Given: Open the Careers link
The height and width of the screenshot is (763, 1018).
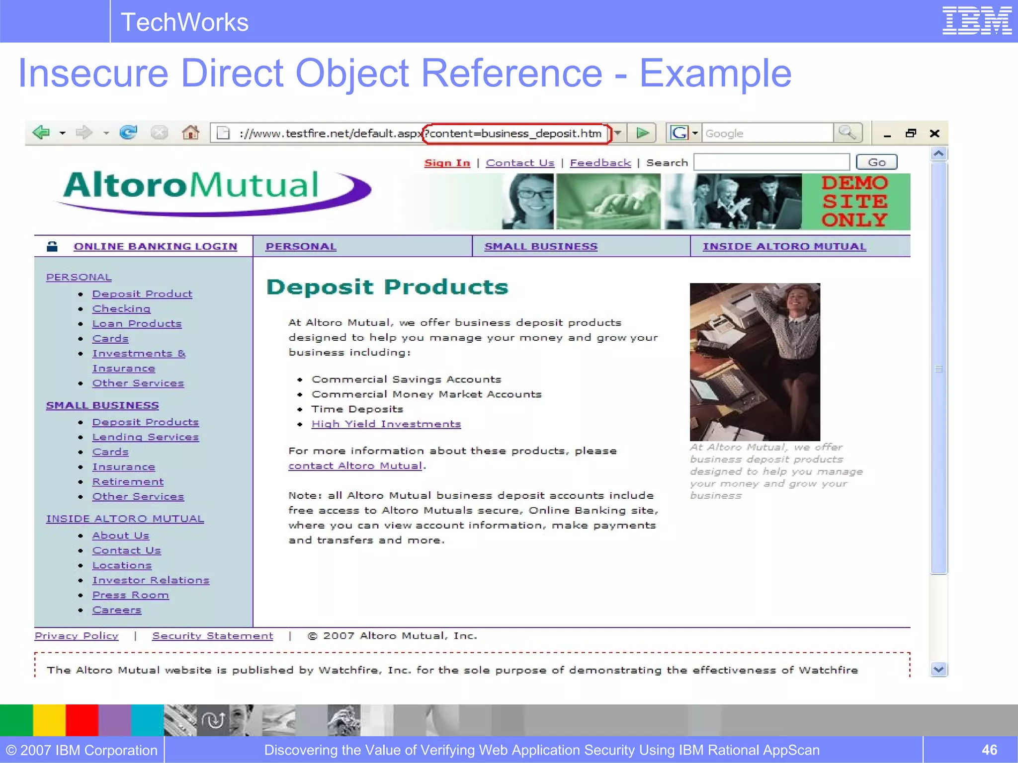Looking at the screenshot, I should [117, 610].
